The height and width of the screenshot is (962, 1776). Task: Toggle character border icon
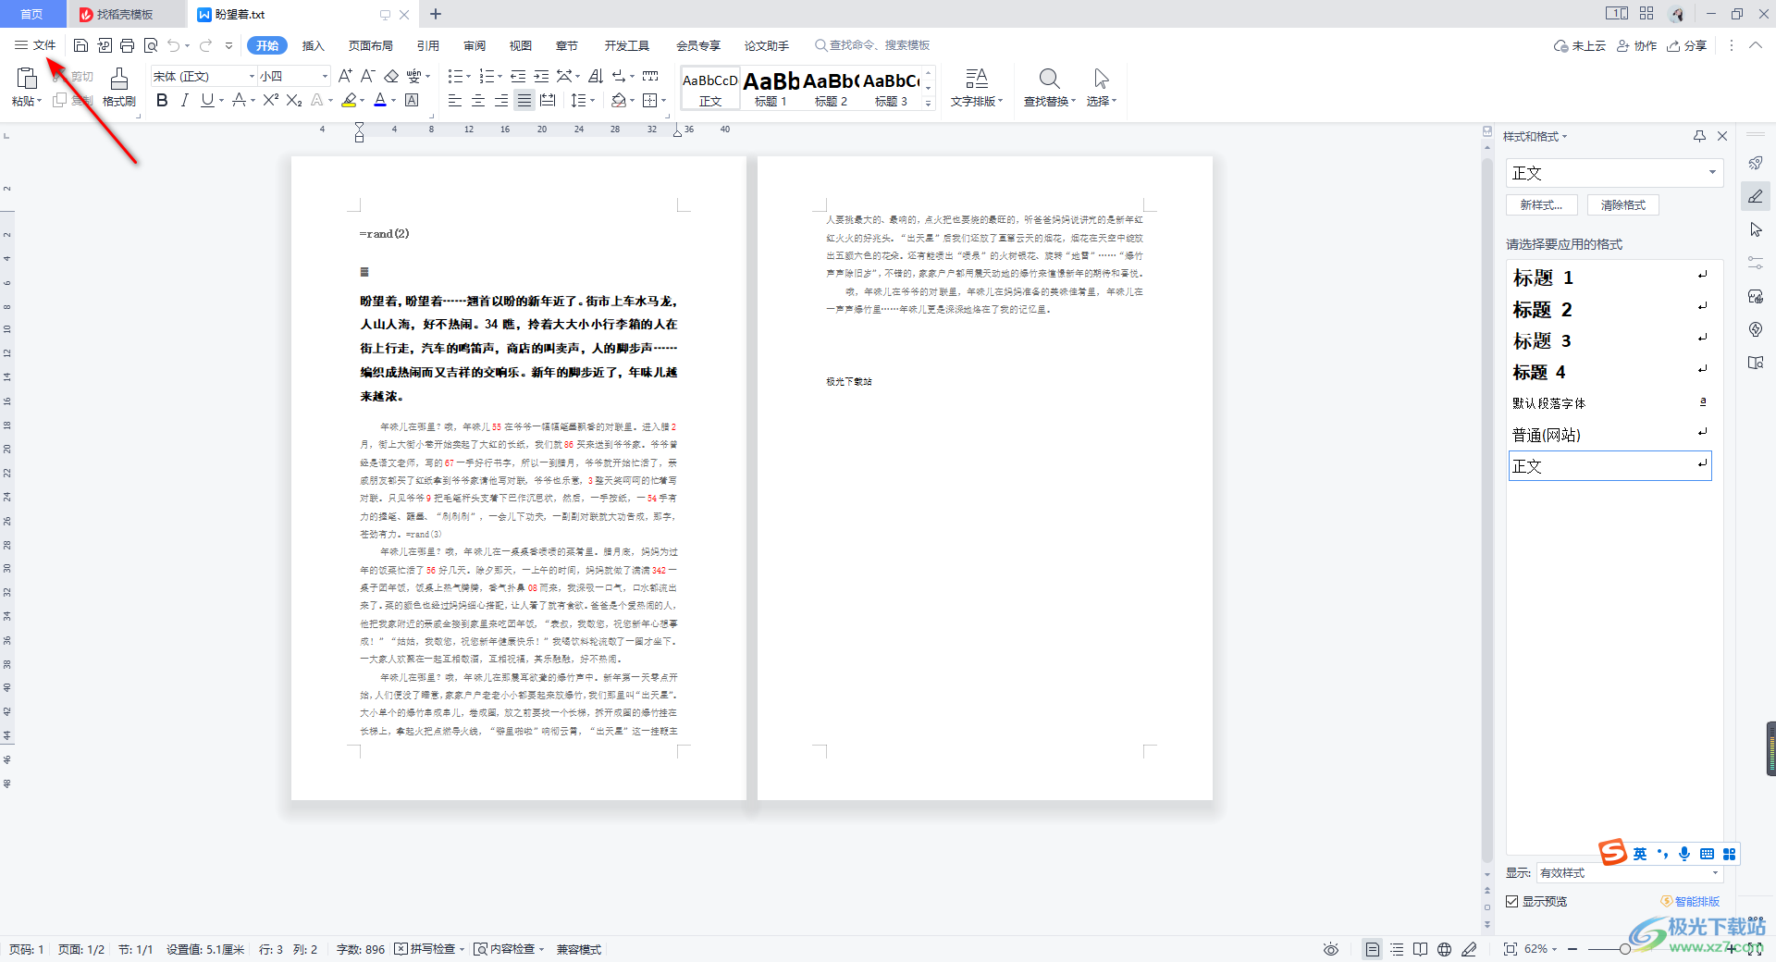tap(413, 100)
